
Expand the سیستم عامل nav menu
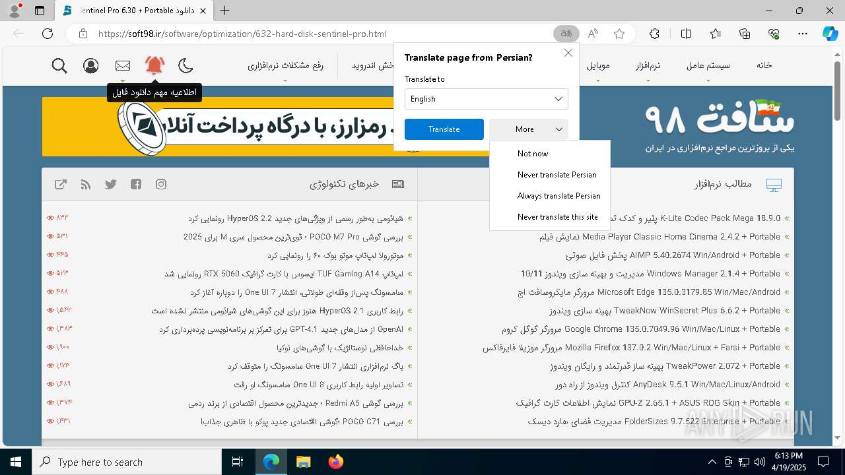[x=708, y=65]
